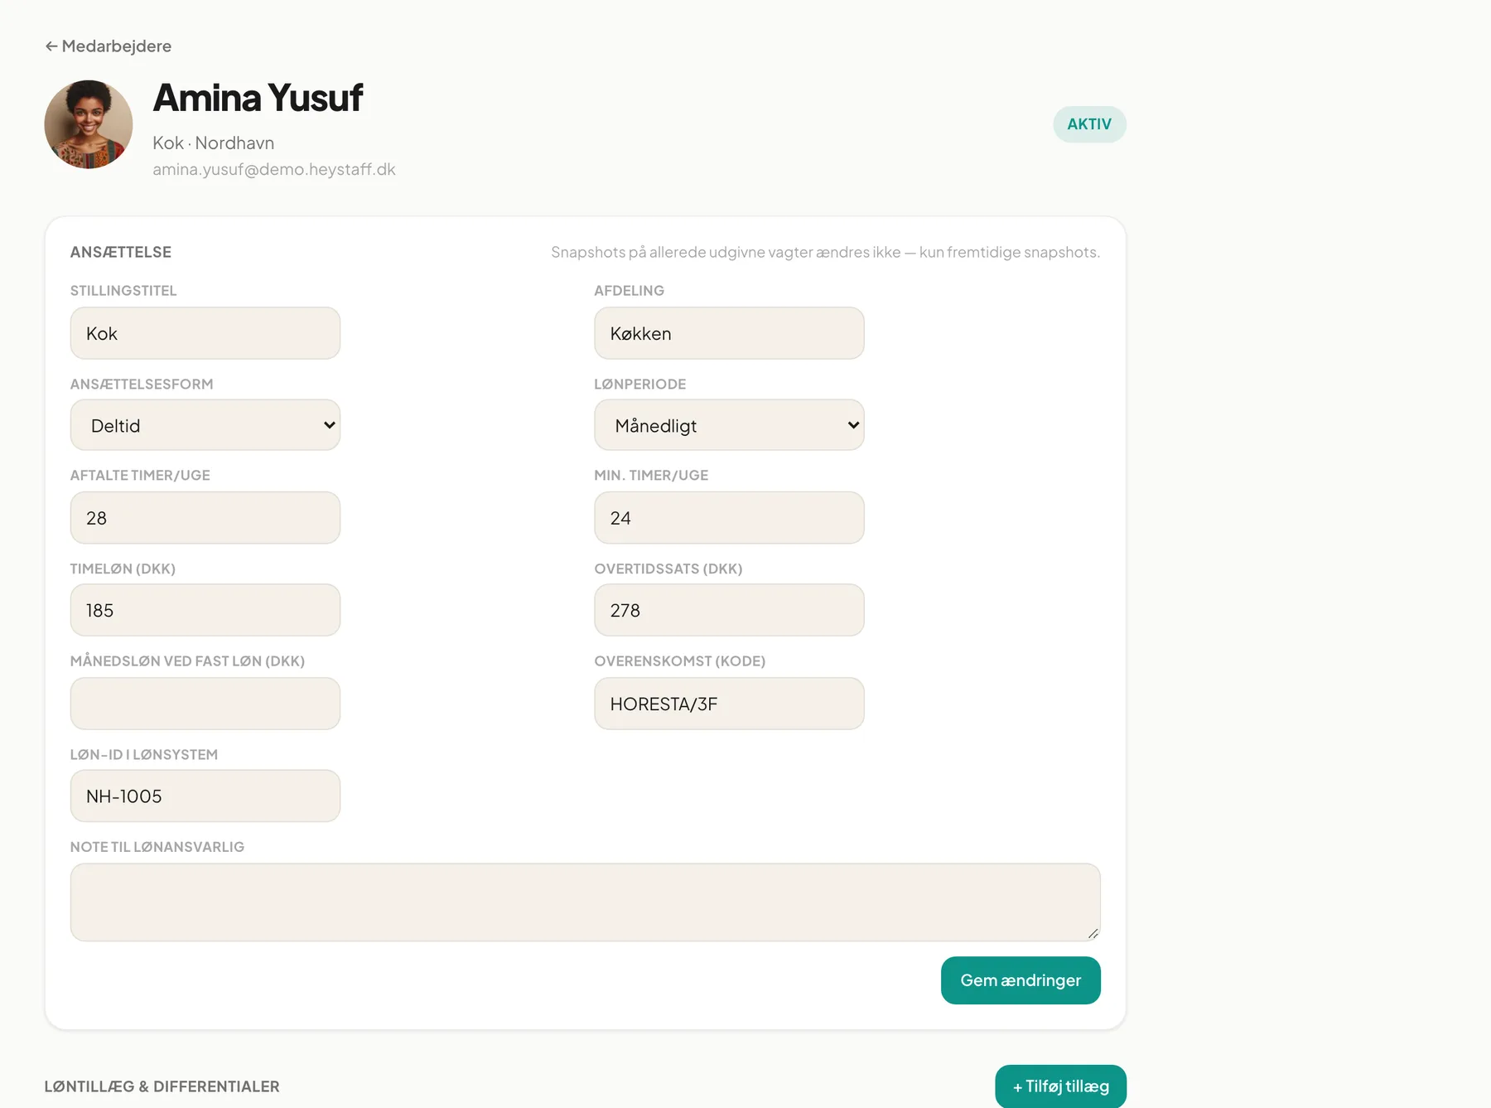Click the ANSÆTTELSE section heading
This screenshot has width=1491, height=1108.
[x=121, y=252]
